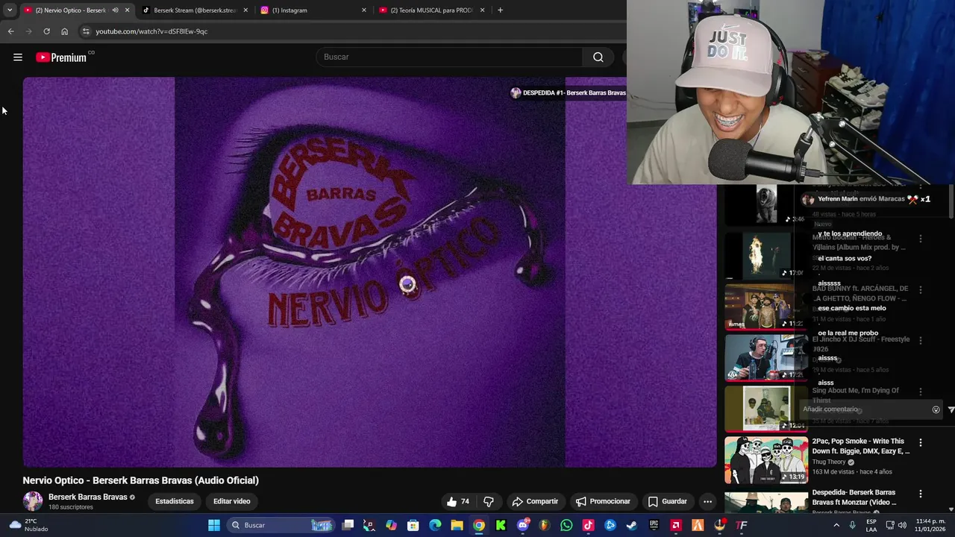Click Editar video button
Image resolution: width=955 pixels, height=537 pixels.
(232, 501)
